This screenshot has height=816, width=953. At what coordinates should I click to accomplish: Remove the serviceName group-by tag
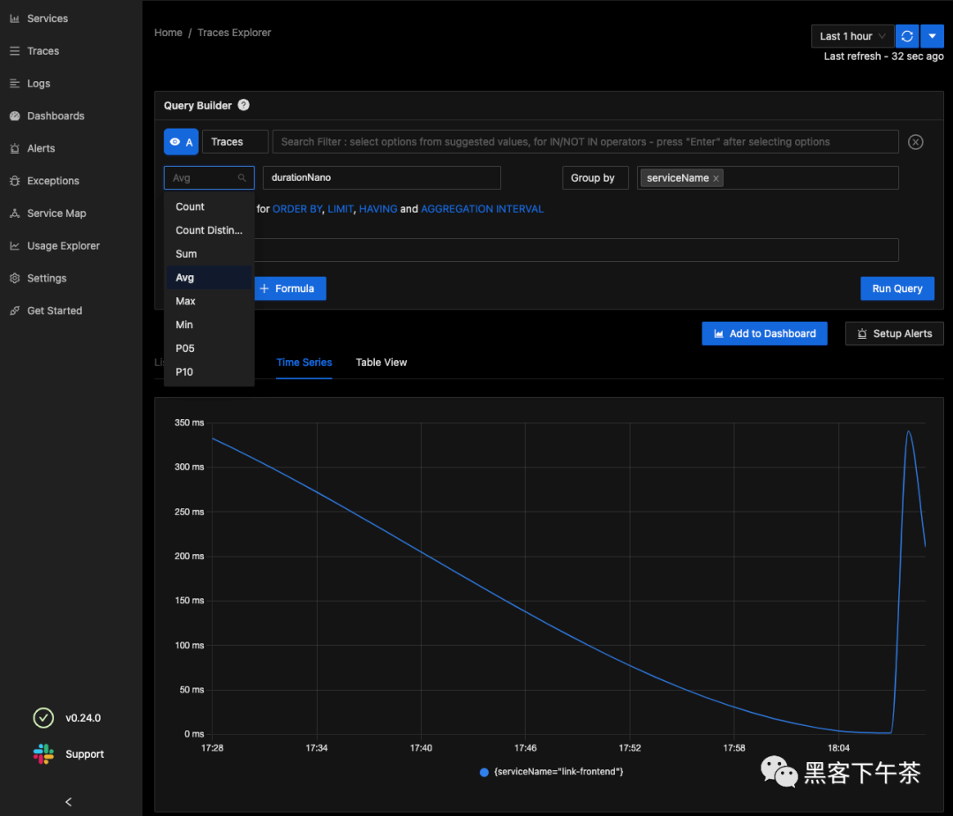716,178
